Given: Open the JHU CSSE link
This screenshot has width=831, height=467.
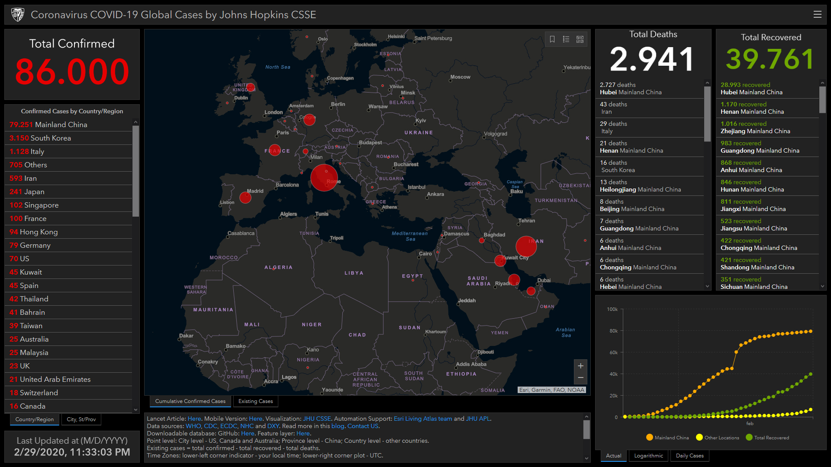Looking at the screenshot, I should (x=317, y=419).
